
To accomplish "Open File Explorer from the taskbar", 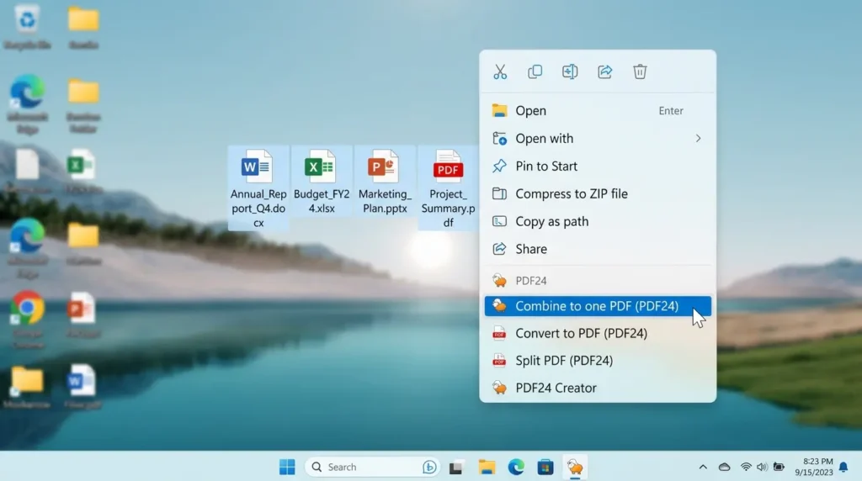I will click(x=487, y=468).
